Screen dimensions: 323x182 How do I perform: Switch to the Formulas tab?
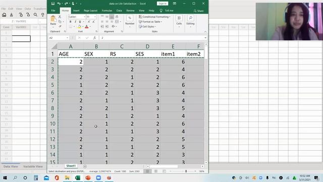(x=107, y=11)
